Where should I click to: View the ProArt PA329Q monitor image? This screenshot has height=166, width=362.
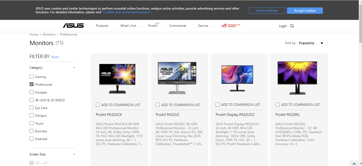click(297, 78)
